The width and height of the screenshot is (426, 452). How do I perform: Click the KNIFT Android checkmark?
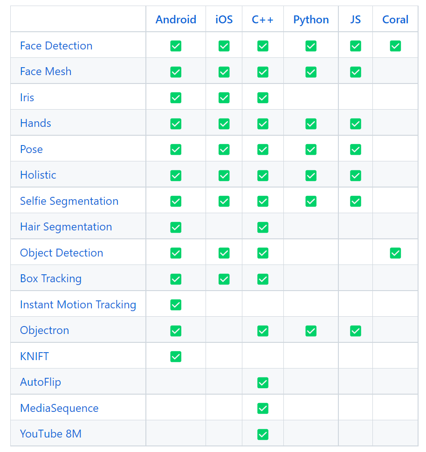coord(176,356)
